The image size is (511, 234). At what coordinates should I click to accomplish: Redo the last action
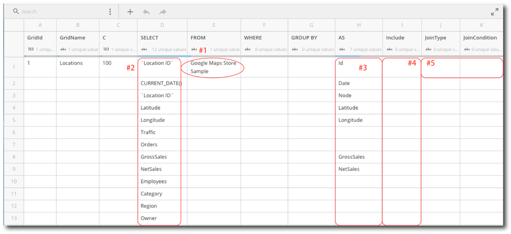click(x=162, y=12)
